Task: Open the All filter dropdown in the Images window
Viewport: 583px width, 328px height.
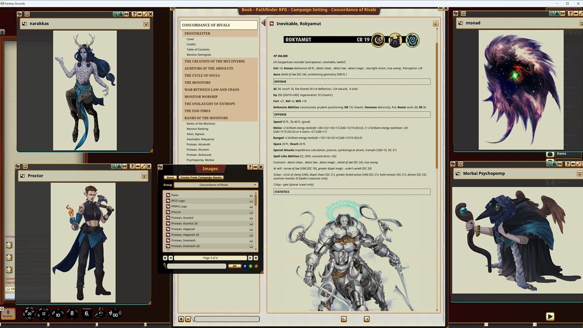Action: point(235,266)
